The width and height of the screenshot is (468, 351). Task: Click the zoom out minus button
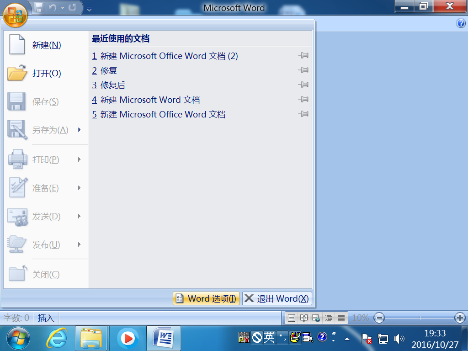[379, 318]
